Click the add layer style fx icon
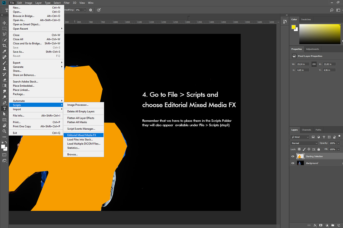343x228 pixels. 315,225
